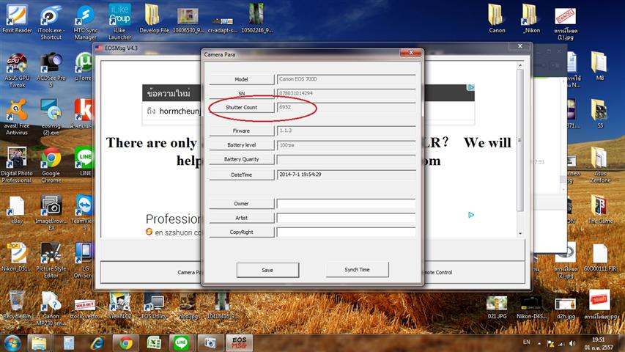
Task: Click the en.szshuori.com ad link
Action: pos(177,232)
